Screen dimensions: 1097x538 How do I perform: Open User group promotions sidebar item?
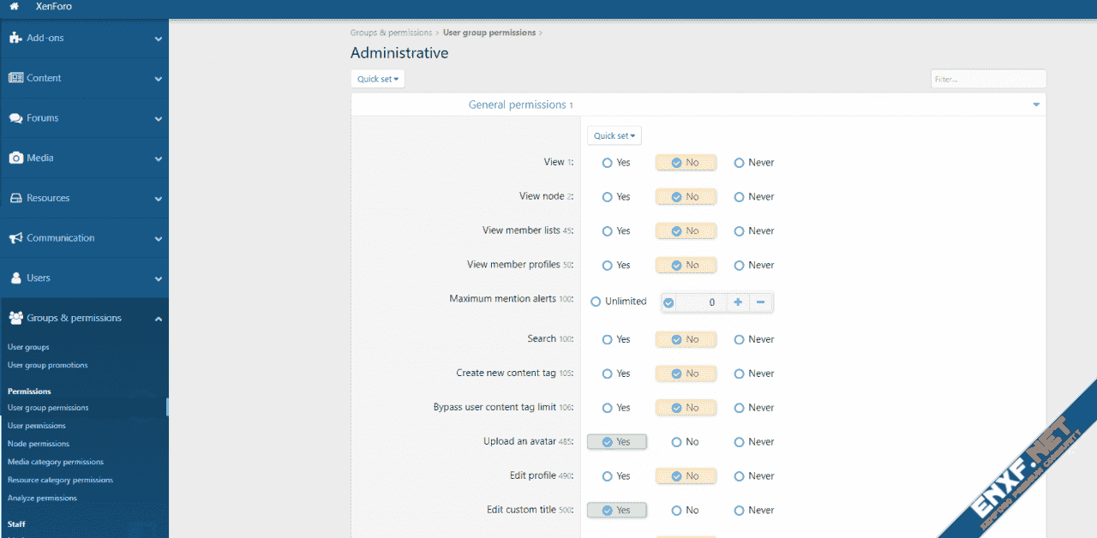47,365
